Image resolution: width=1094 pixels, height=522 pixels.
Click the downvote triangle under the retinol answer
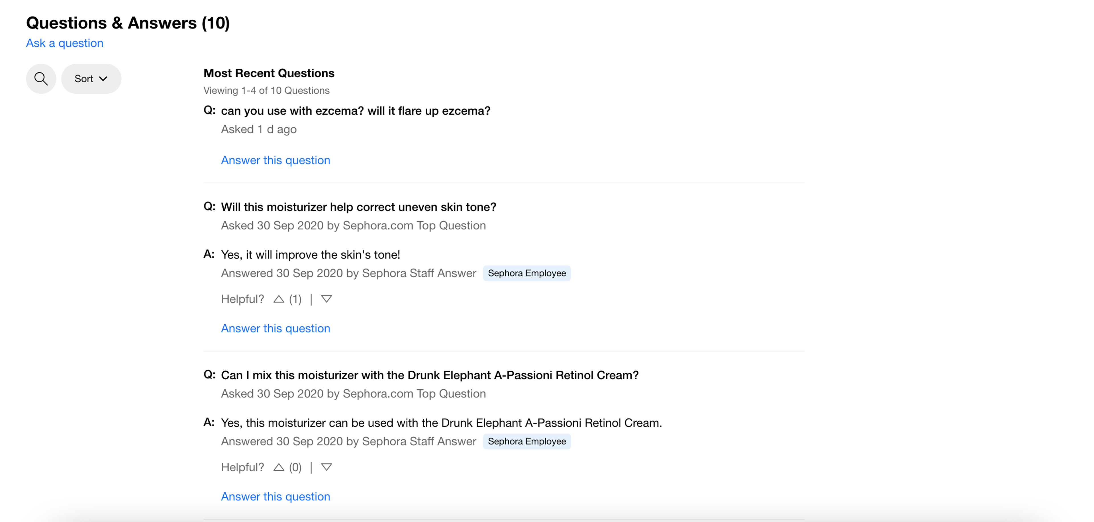coord(326,467)
